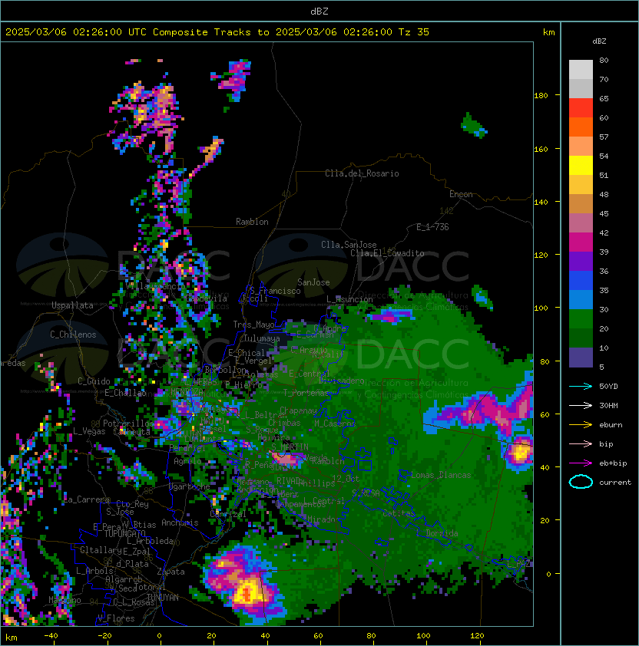Click the Encon place label
Image resolution: width=639 pixels, height=646 pixels.
461,194
